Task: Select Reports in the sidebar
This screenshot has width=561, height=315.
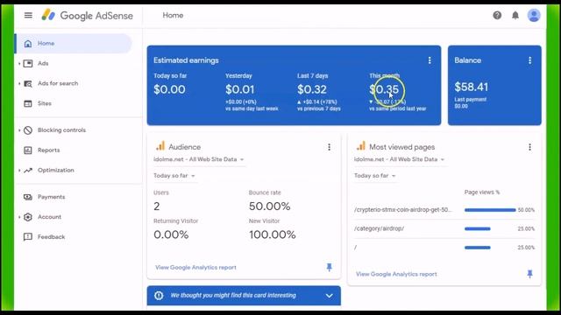Action: point(49,150)
